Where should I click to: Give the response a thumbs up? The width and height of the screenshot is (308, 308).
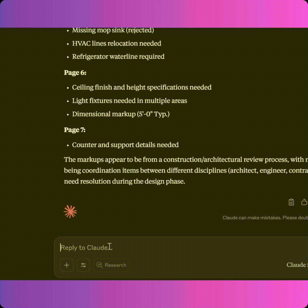(x=304, y=202)
